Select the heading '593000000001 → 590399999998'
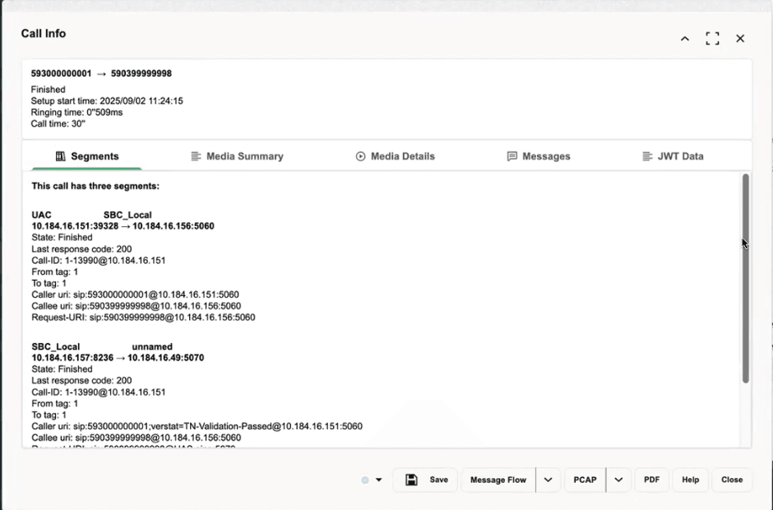773x510 pixels. point(101,73)
